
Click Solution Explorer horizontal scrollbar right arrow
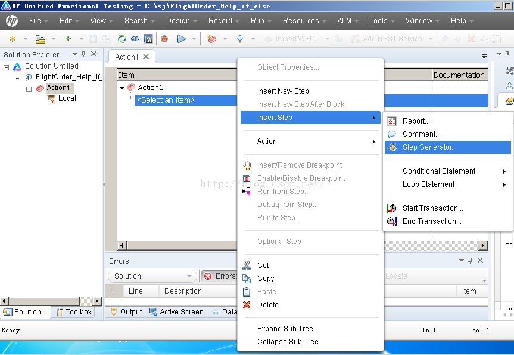tap(96, 301)
